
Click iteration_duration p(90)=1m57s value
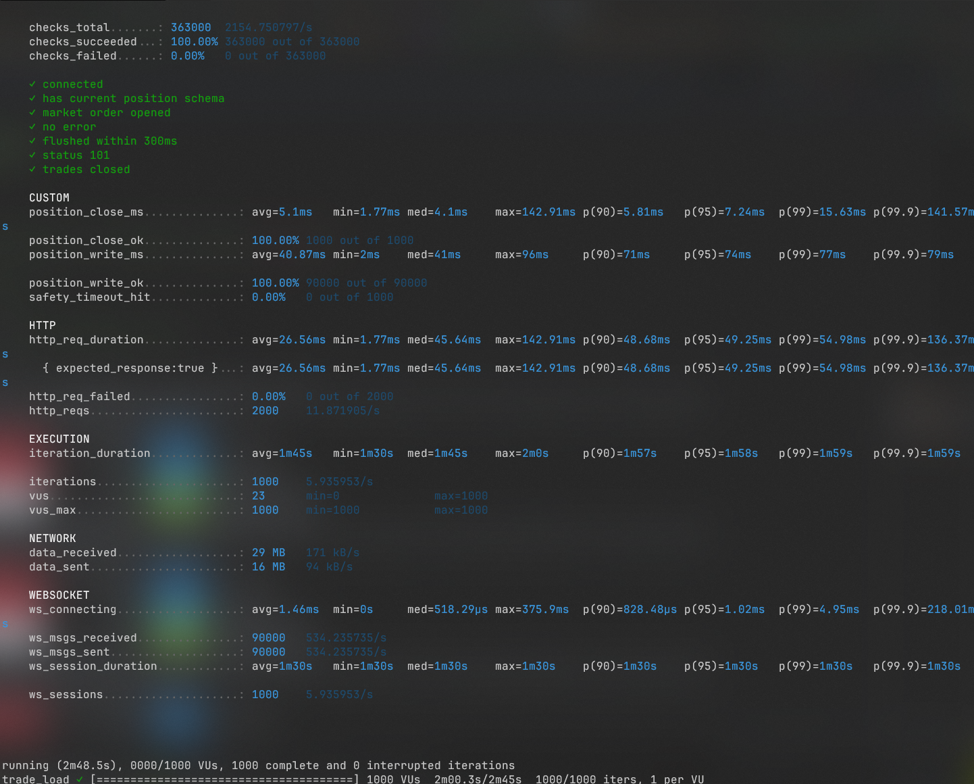pyautogui.click(x=619, y=454)
